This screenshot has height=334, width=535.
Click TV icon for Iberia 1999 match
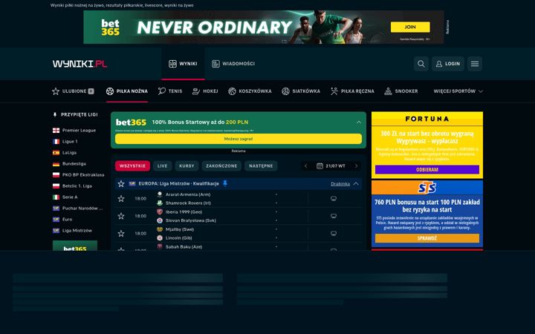click(x=334, y=216)
